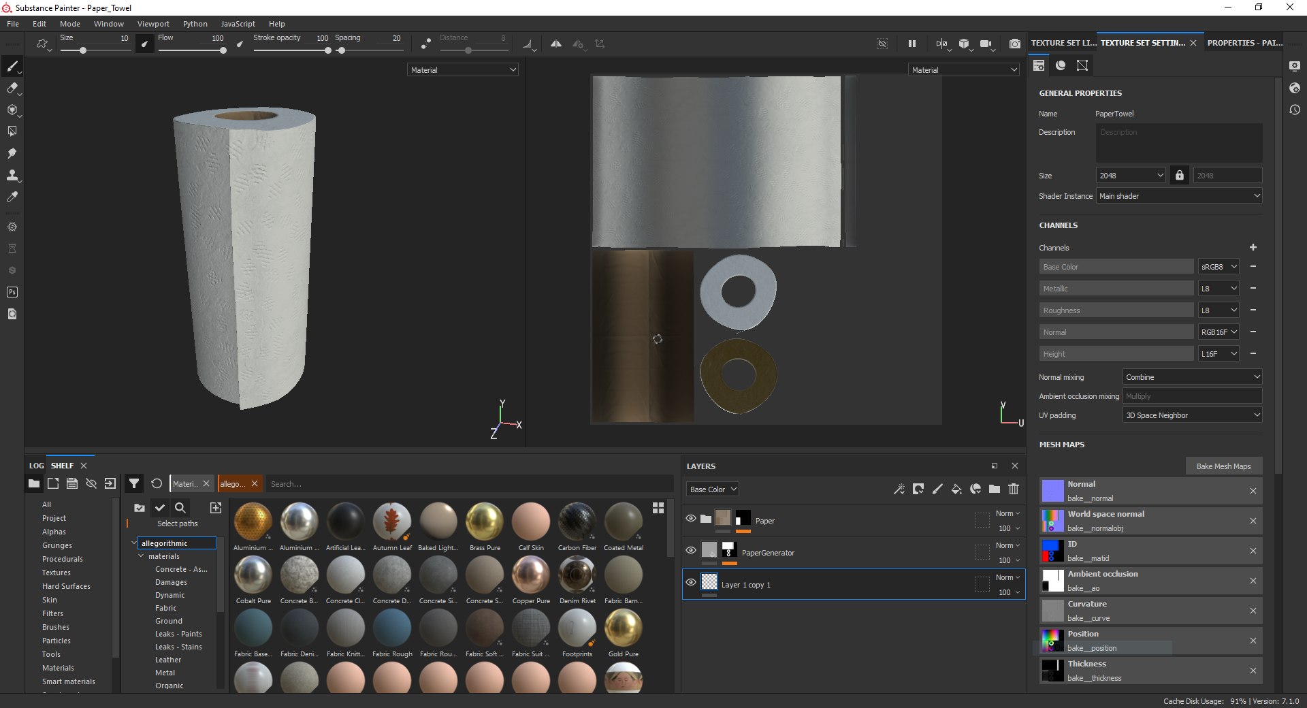
Task: Remove the Height channel minus button
Action: point(1253,353)
